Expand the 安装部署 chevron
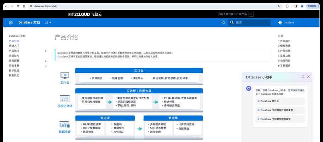The width and height of the screenshot is (323, 142). [46, 61]
